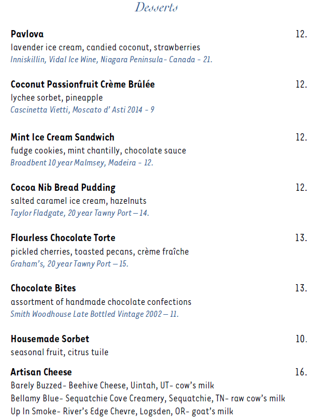Select the Bellamy Blue cheese line
This screenshot has width=321, height=420.
coord(148,399)
